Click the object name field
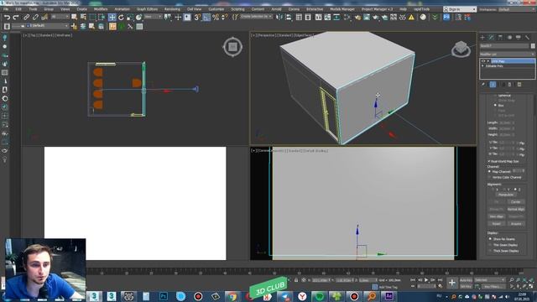This screenshot has width=537, height=302. (504, 46)
